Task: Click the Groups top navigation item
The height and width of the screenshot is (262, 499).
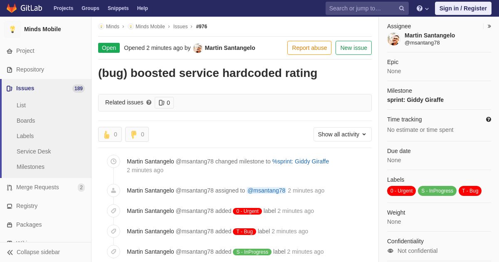Action: 90,8
